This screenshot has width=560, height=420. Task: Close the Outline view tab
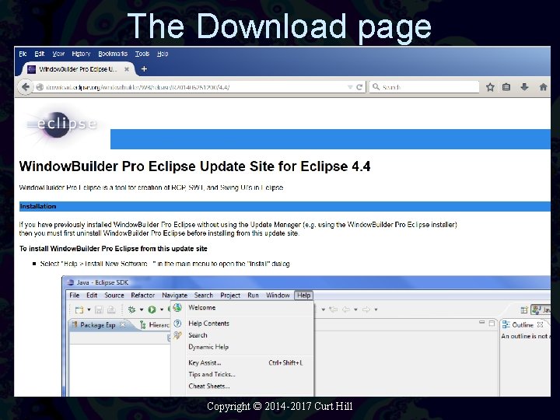[540, 324]
